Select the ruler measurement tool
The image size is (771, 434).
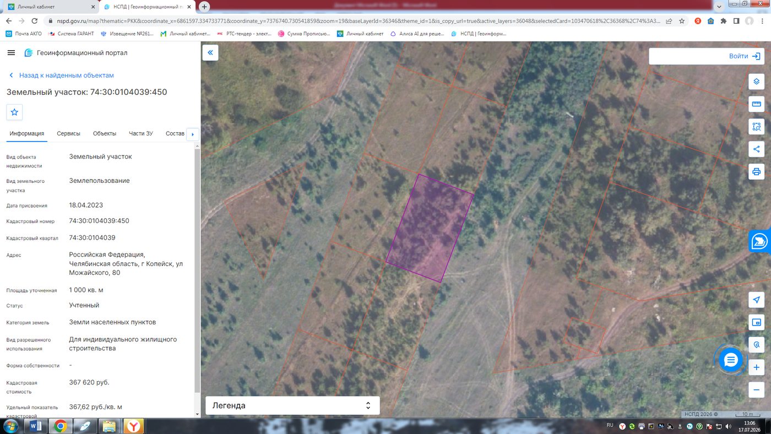[x=757, y=104]
